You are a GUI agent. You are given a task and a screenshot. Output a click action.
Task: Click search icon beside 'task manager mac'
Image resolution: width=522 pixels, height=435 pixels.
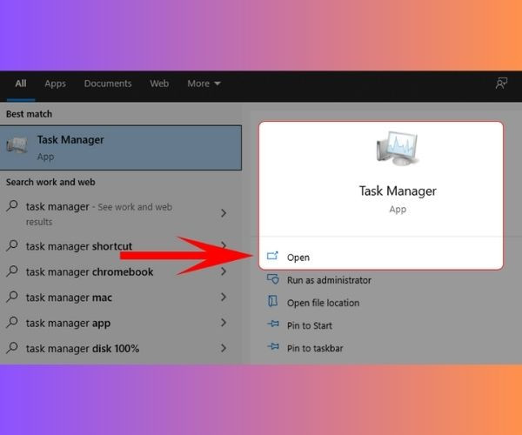11,296
